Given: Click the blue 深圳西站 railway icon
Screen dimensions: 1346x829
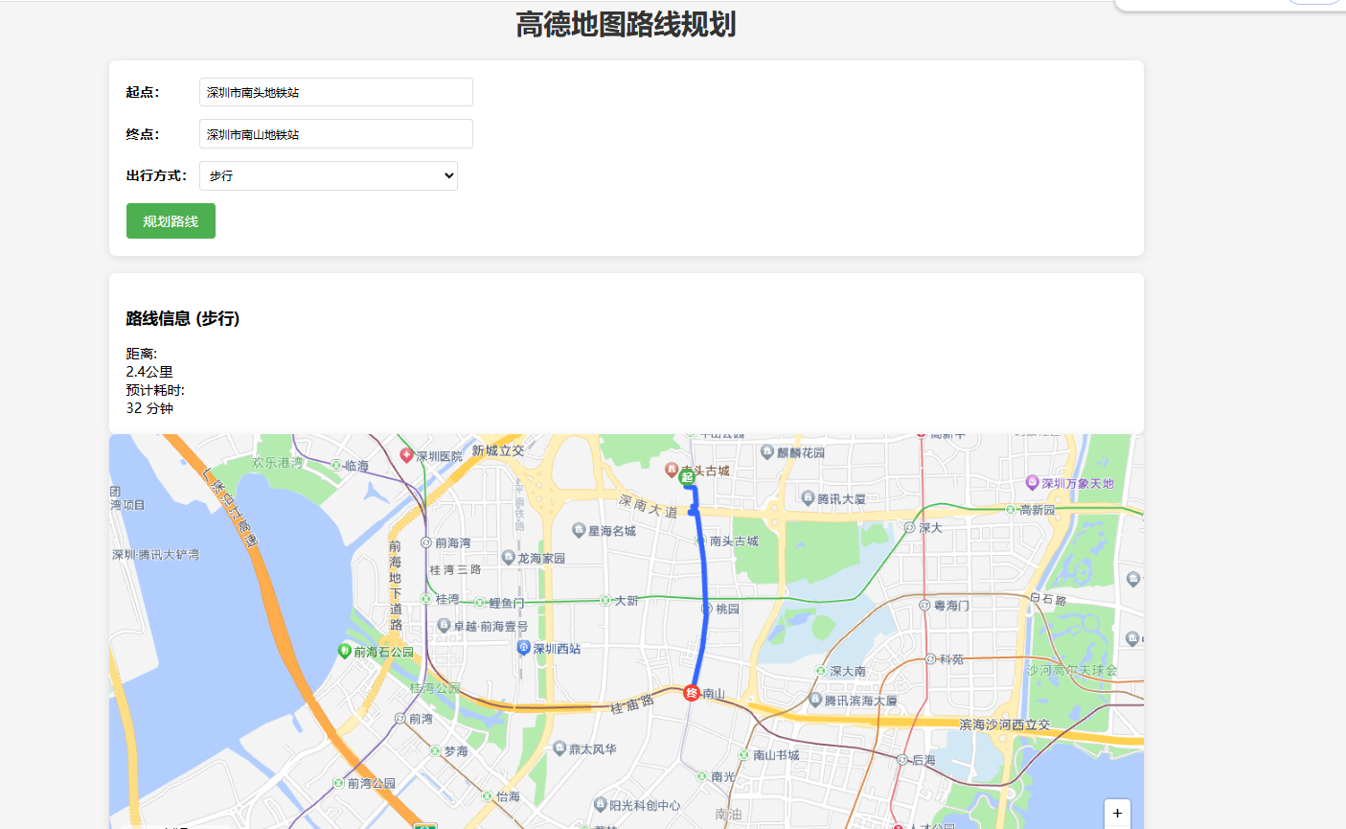Looking at the screenshot, I should (x=524, y=648).
